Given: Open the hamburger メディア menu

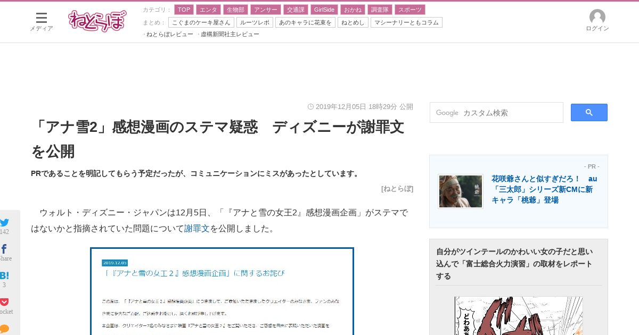Looking at the screenshot, I should tap(42, 22).
